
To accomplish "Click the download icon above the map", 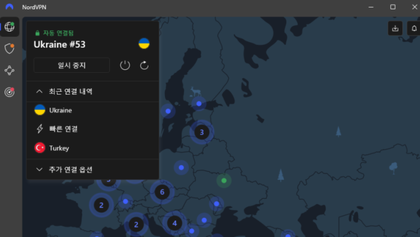I will pyautogui.click(x=395, y=28).
